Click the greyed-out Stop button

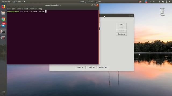pos(121,27)
